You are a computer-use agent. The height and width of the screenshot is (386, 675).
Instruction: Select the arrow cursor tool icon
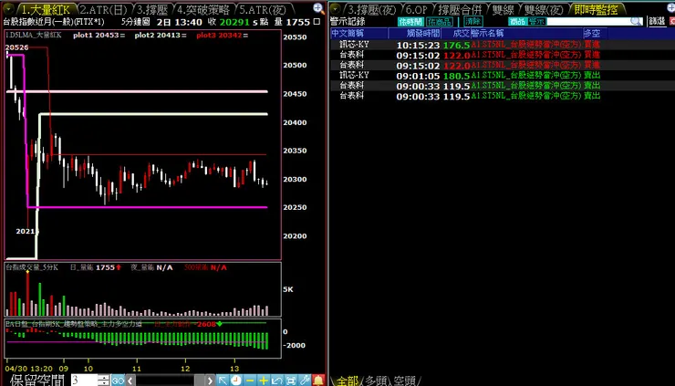coord(223,381)
